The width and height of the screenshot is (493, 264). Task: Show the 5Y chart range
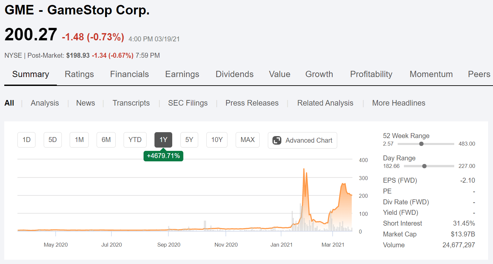[x=189, y=140]
